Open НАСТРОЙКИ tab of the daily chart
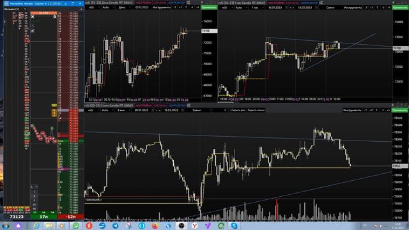Image resolution: width=409 pixels, height=230 pixels. pyautogui.click(x=143, y=3)
